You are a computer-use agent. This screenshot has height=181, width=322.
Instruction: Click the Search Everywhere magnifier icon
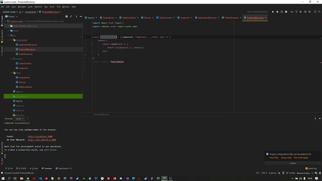tap(319, 12)
